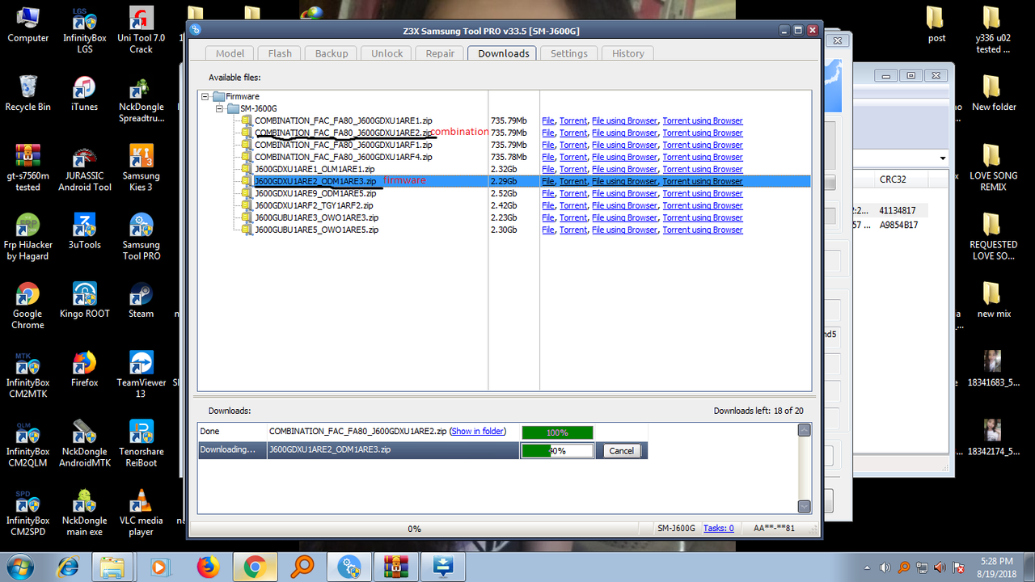The image size is (1035, 582).
Task: Launch Samsung Kies 3
Action: pyautogui.click(x=141, y=168)
